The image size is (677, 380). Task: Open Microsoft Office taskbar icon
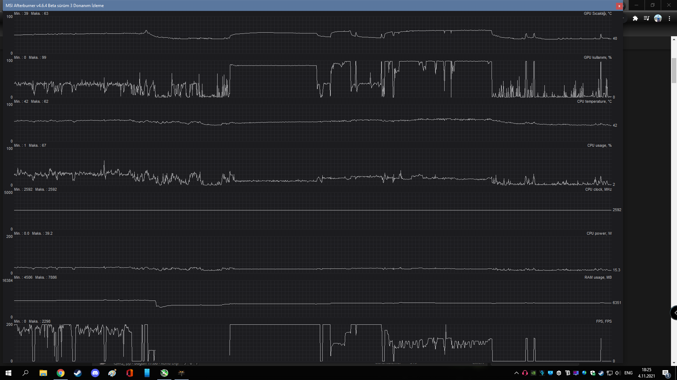click(129, 373)
